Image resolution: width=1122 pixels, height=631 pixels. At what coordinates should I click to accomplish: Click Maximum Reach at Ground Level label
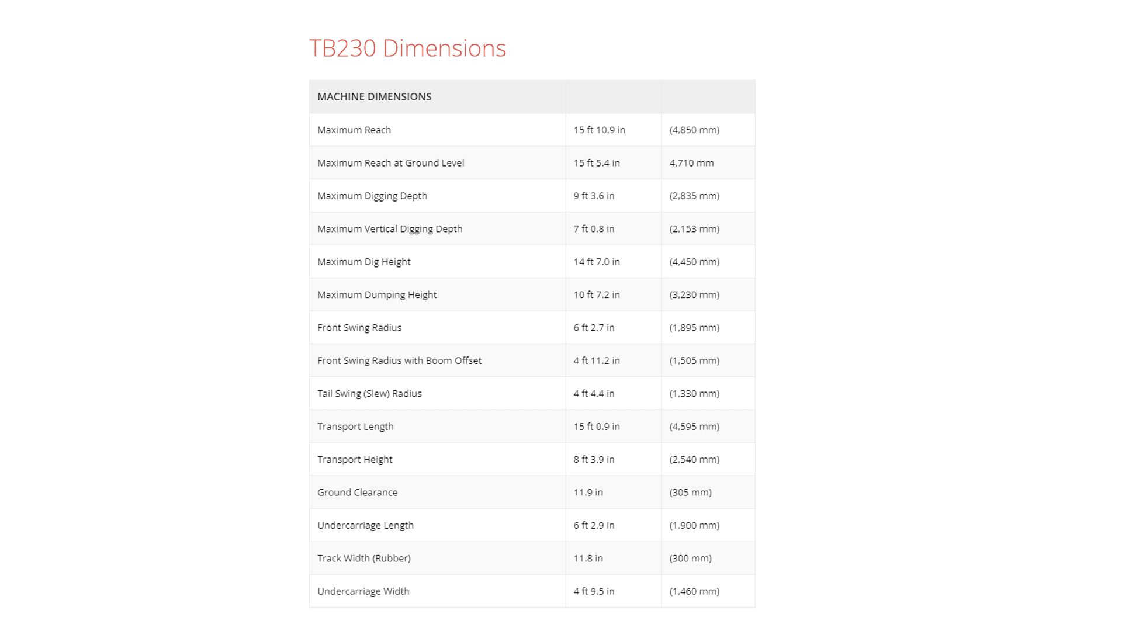(390, 163)
